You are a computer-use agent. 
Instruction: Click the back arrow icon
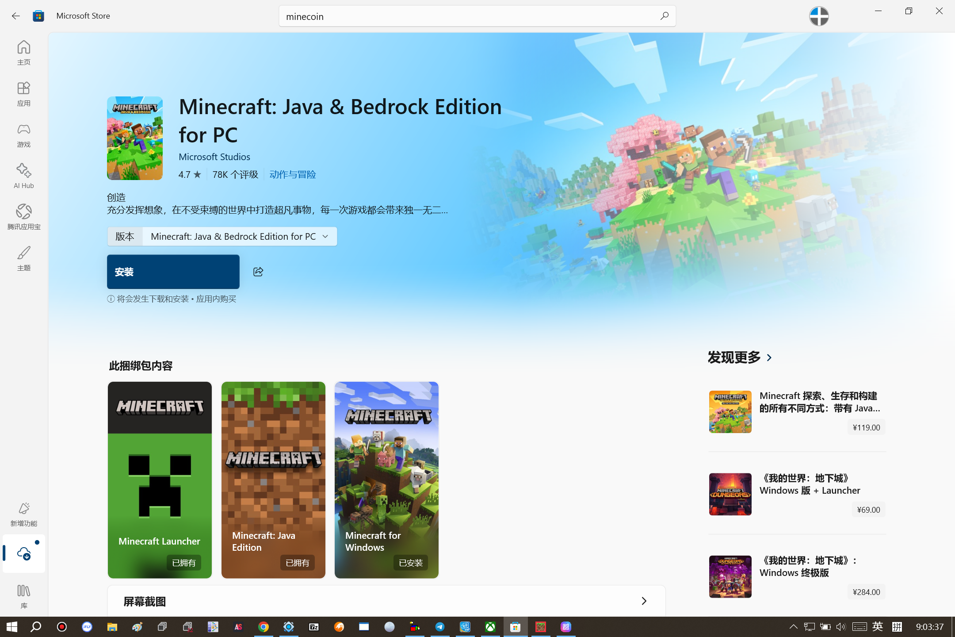coord(16,16)
